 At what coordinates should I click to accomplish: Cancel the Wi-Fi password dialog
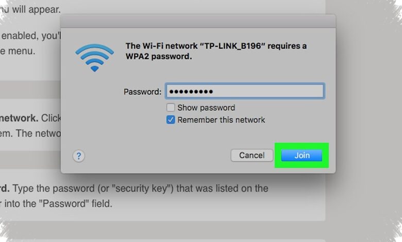click(252, 155)
